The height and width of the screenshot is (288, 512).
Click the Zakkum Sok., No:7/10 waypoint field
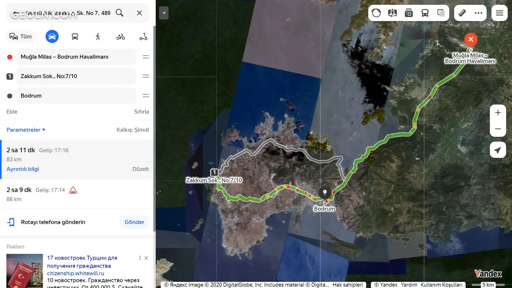tap(76, 76)
